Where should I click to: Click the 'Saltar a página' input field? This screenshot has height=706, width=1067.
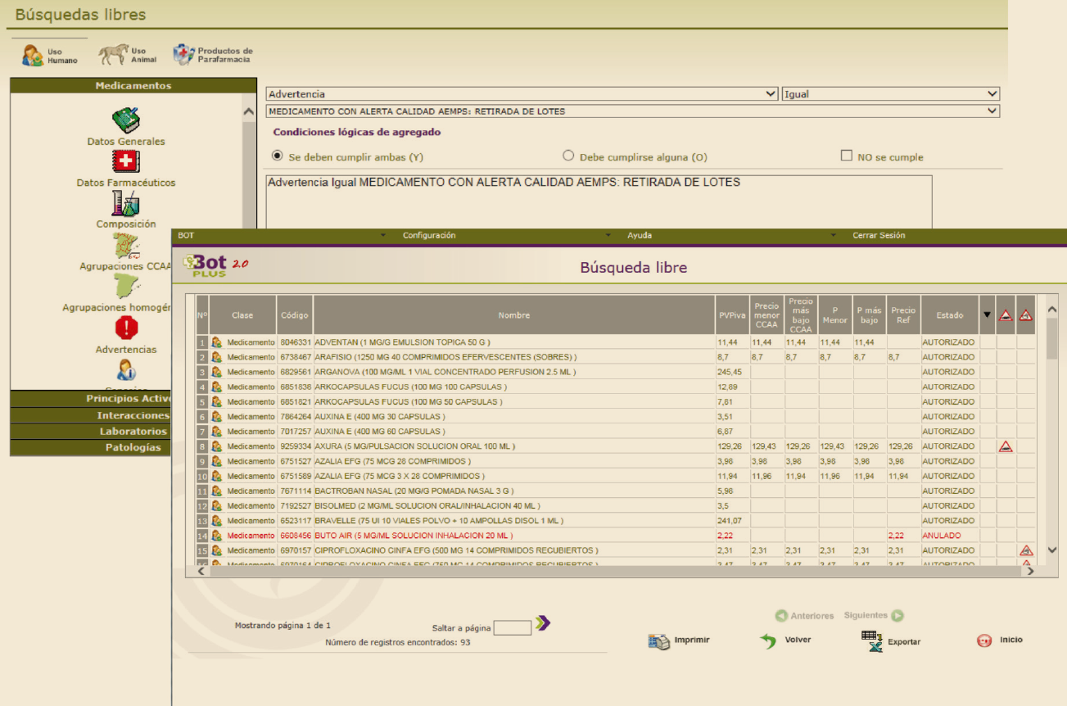click(x=513, y=628)
